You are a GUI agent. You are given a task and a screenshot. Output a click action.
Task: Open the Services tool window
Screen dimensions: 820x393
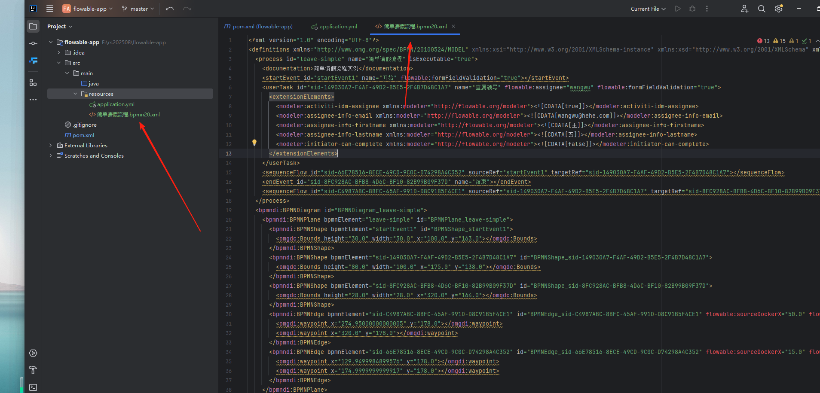(33, 353)
